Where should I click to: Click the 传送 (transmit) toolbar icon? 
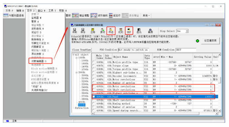[111, 31]
